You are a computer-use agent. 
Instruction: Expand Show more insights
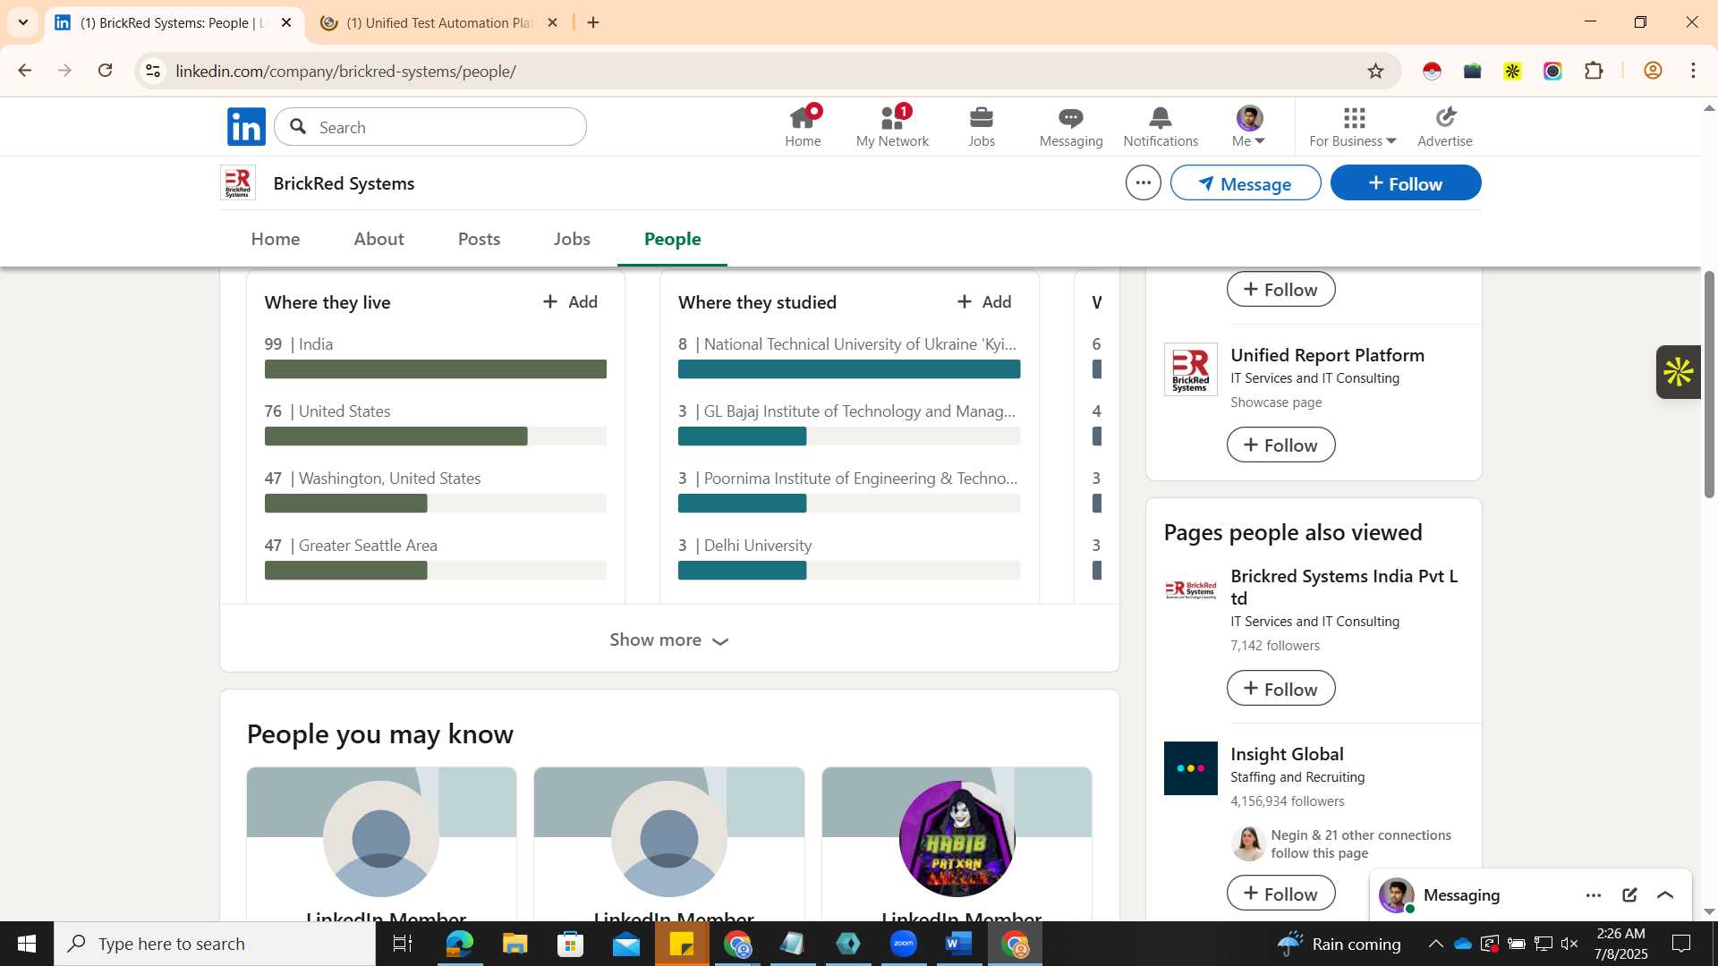tap(669, 640)
